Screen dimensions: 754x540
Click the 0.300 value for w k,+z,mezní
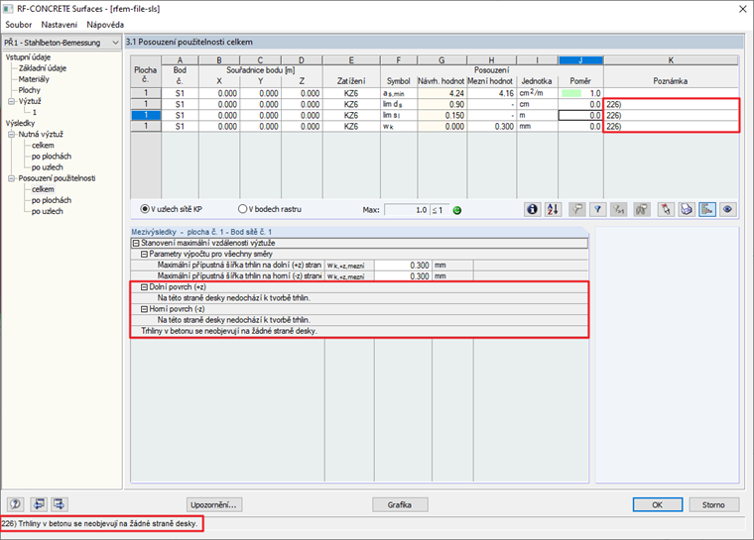pyautogui.click(x=403, y=266)
